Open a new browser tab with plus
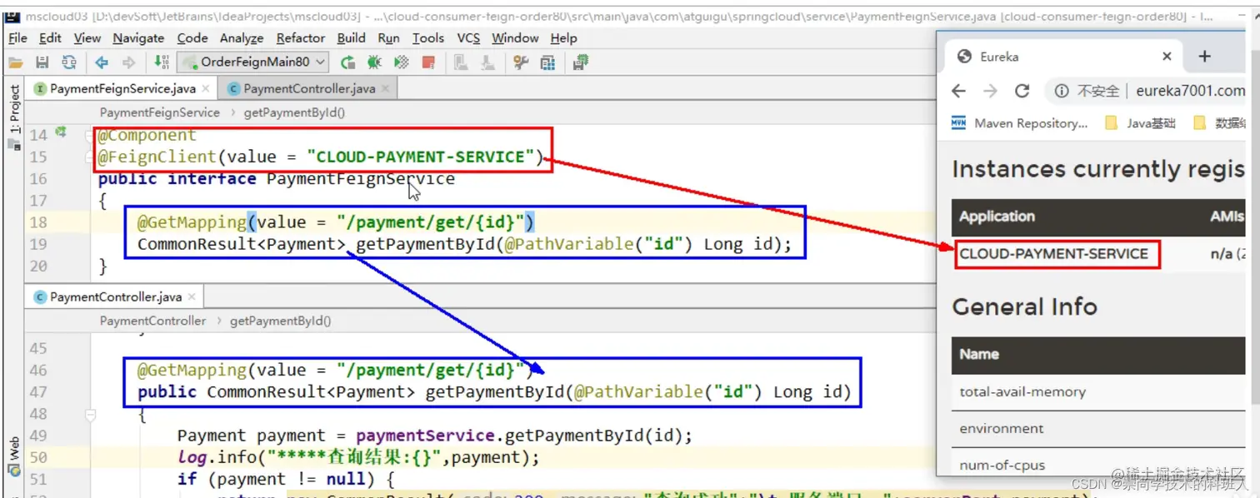This screenshot has height=498, width=1260. [1204, 56]
